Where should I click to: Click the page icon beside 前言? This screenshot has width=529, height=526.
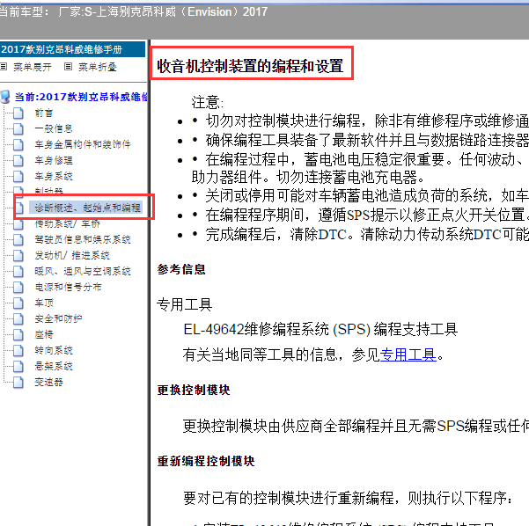(18, 113)
